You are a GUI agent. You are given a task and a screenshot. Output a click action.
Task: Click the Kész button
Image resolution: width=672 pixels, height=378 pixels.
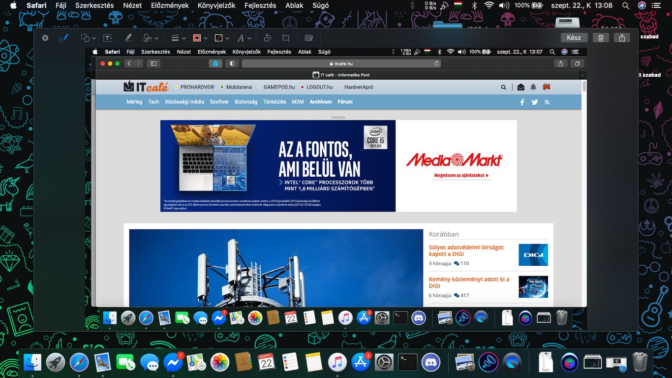[x=574, y=38]
